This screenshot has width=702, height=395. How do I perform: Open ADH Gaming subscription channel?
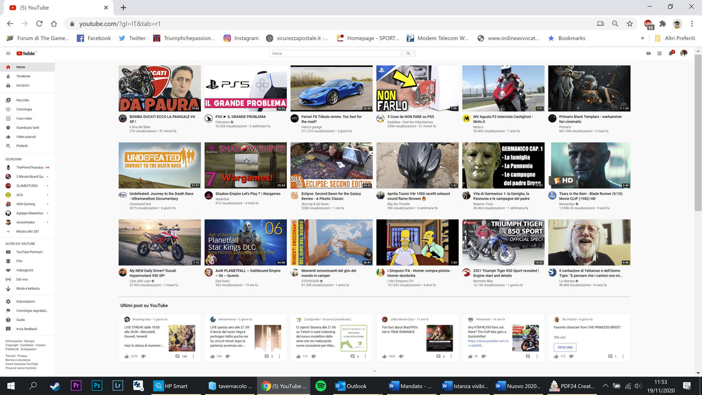[x=27, y=204]
